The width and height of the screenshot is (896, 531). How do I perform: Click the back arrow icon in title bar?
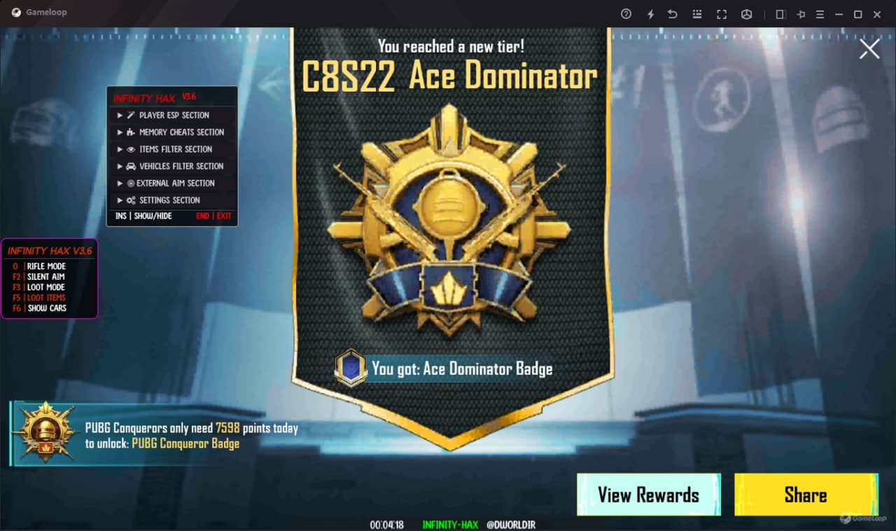pos(673,14)
